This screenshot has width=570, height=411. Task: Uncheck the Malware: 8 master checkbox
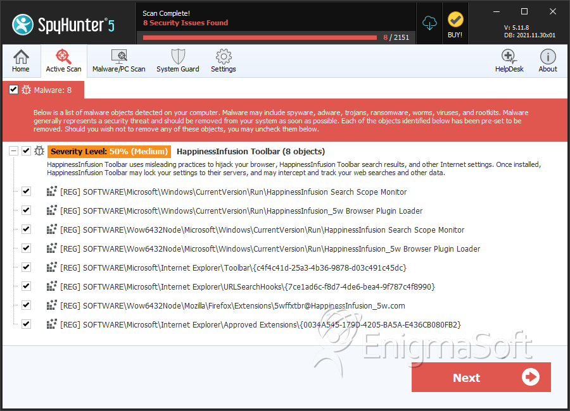(13, 90)
